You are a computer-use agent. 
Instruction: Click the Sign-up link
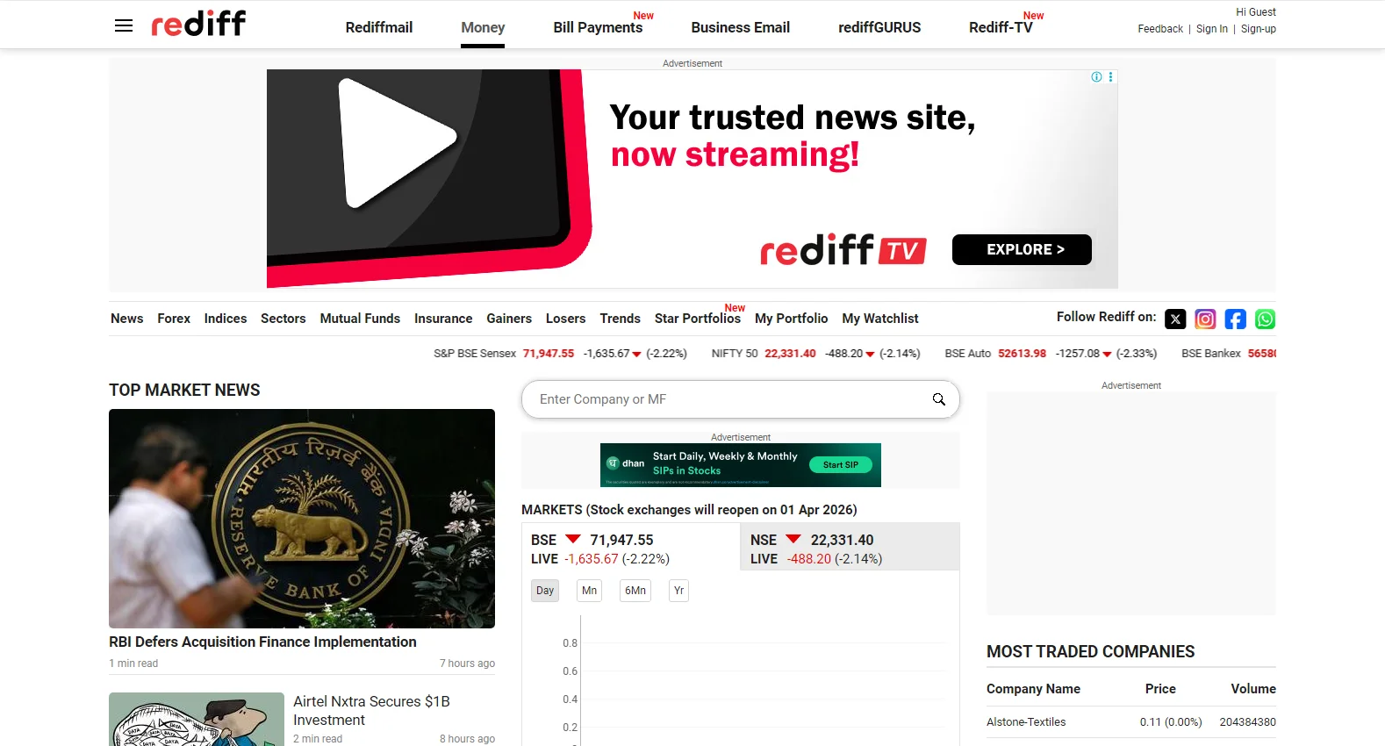[1259, 29]
